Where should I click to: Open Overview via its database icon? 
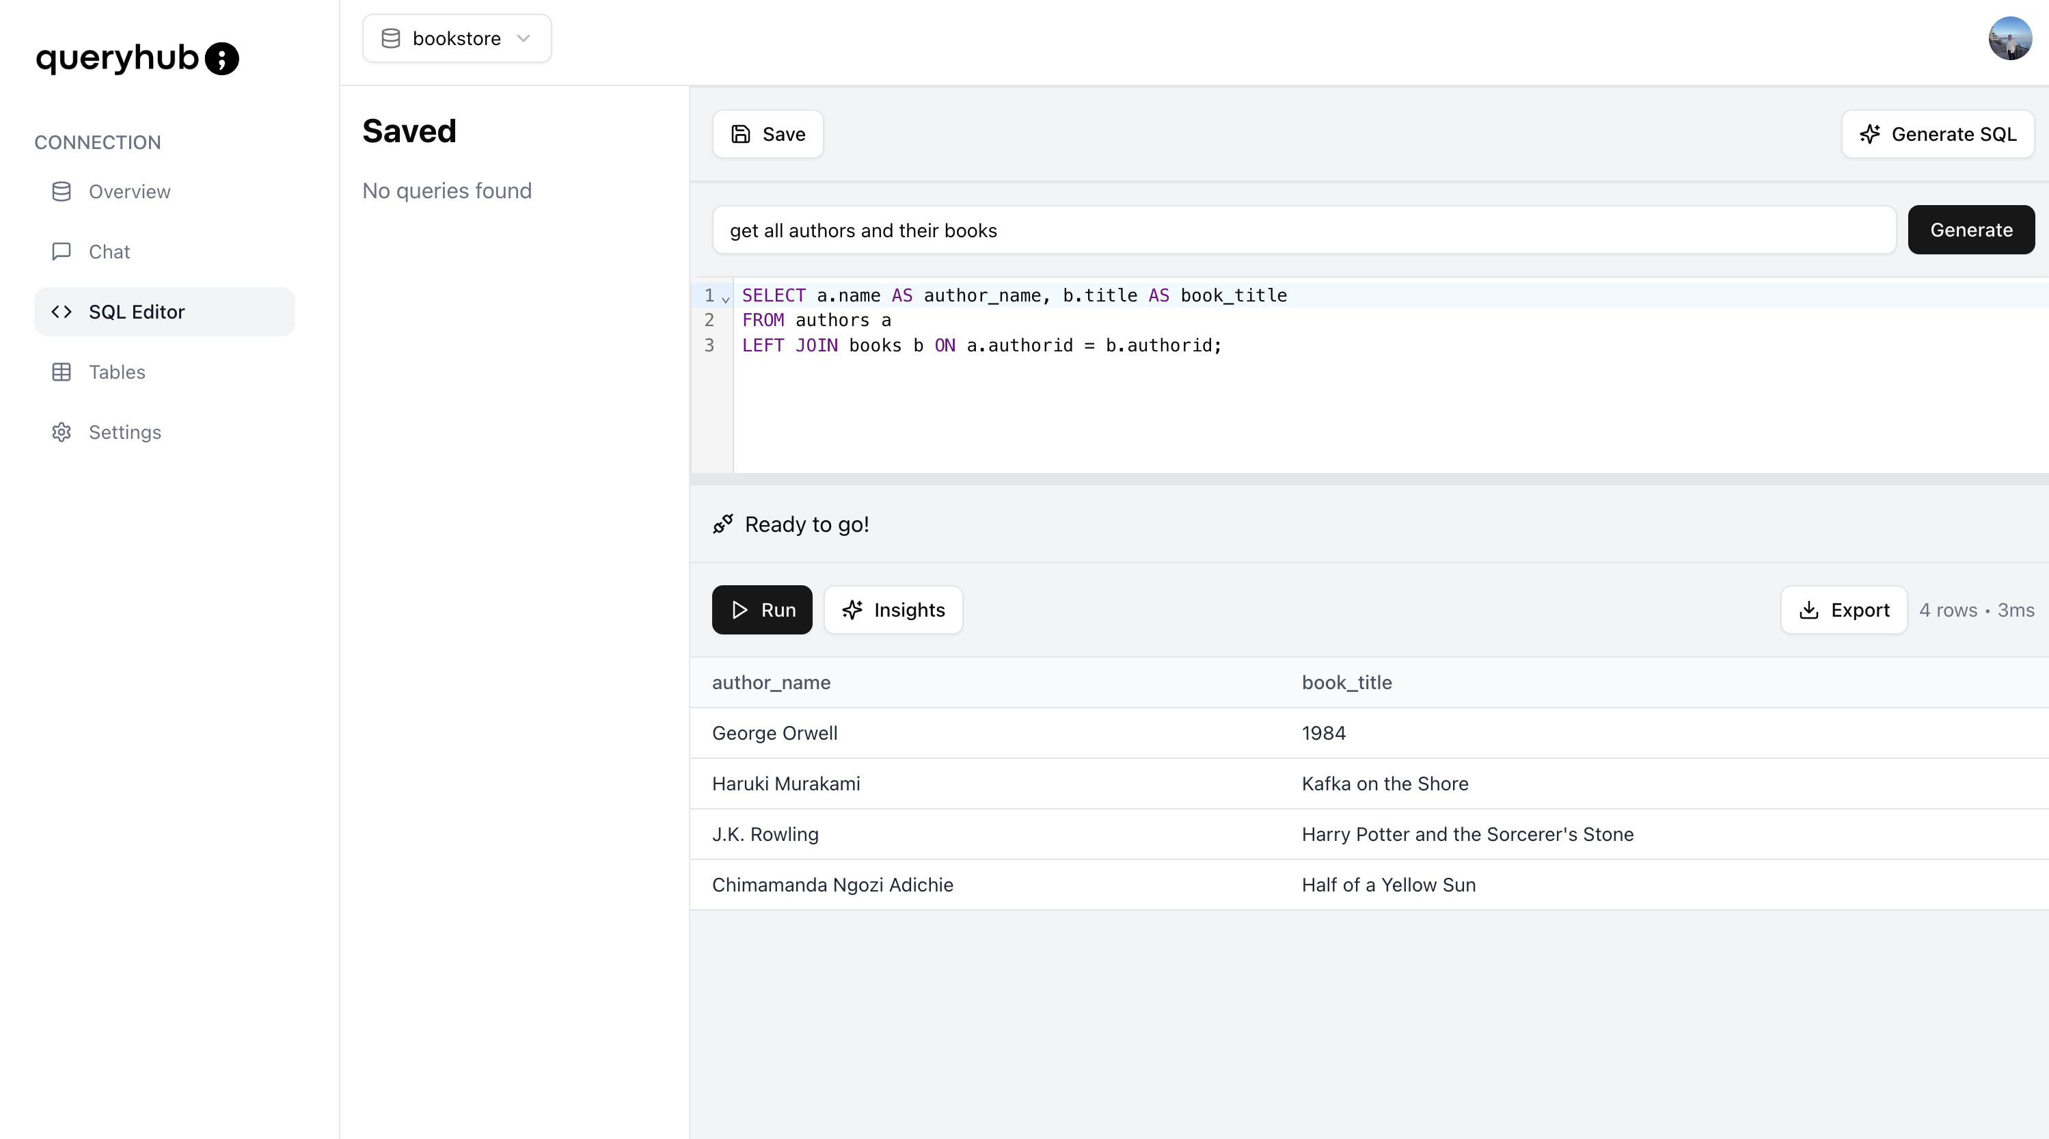coord(62,192)
